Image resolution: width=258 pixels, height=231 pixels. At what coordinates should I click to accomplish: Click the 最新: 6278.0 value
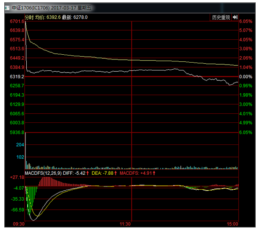point(75,17)
